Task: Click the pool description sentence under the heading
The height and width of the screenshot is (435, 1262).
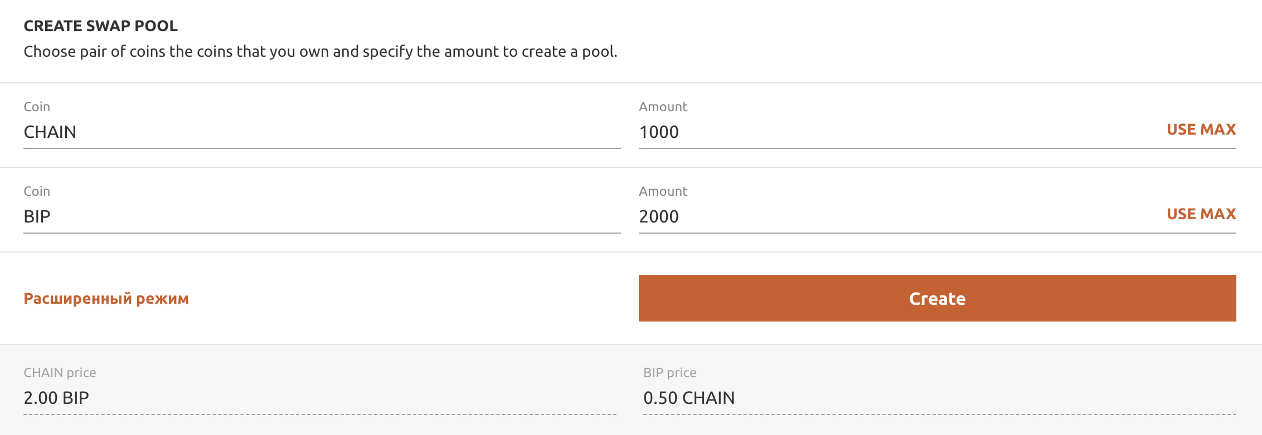Action: (320, 52)
